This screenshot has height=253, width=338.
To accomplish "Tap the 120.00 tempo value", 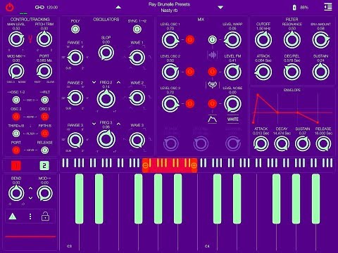I will (52, 7).
